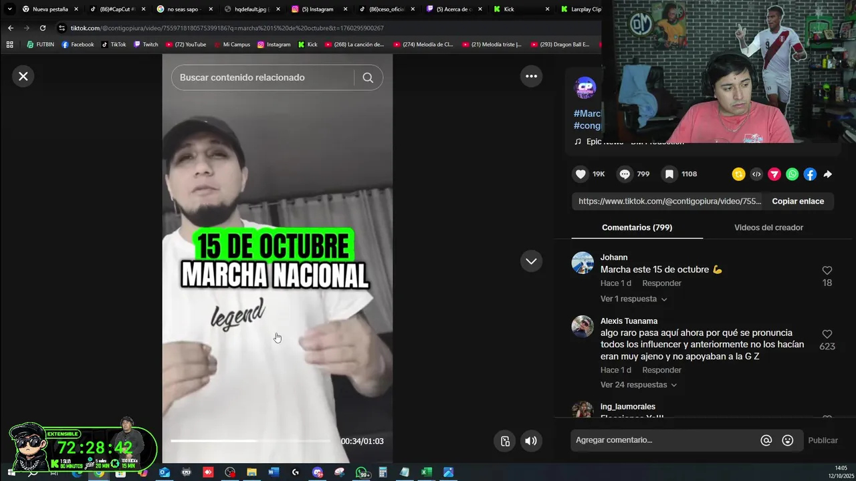Open comments via speech bubble icon
Screen dimensions: 856x481
(625, 174)
